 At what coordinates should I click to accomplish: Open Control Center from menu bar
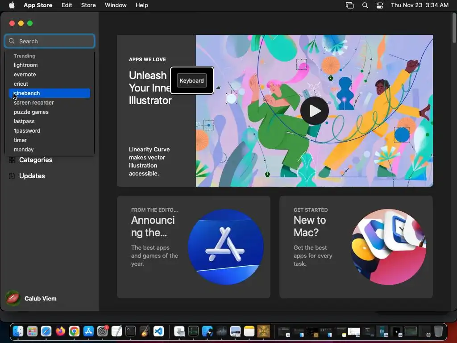(380, 5)
